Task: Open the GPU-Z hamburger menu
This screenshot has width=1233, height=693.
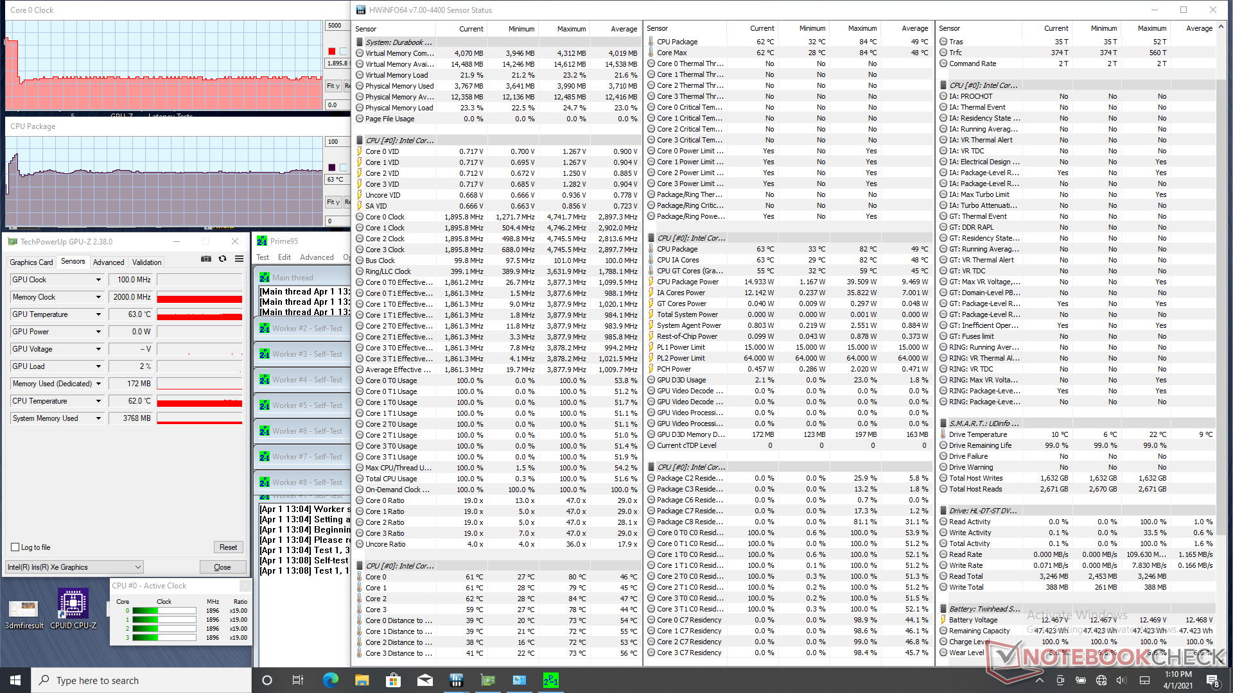Action: coord(239,259)
